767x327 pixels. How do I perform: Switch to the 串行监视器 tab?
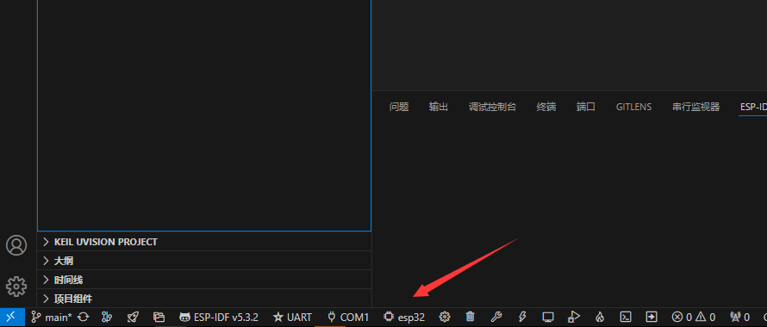[x=696, y=107]
